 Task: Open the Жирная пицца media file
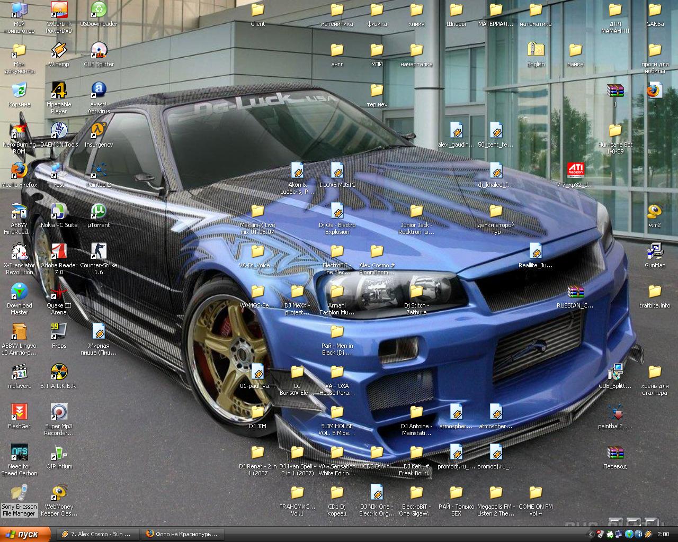pyautogui.click(x=99, y=340)
